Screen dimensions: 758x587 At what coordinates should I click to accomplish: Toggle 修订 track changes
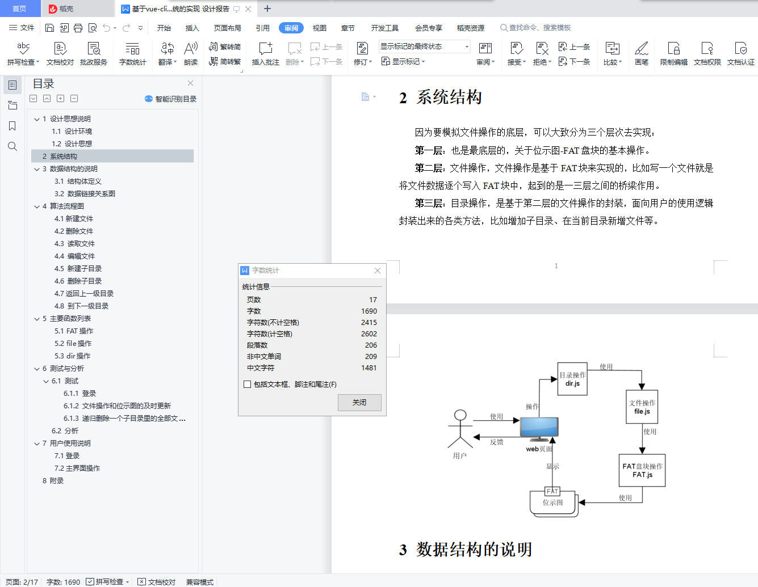pos(362,54)
